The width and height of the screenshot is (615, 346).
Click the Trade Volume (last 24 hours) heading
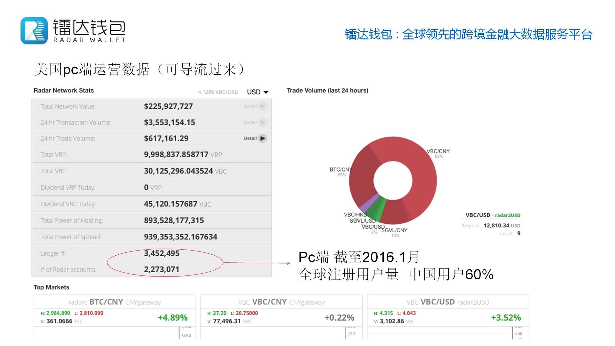pos(327,90)
